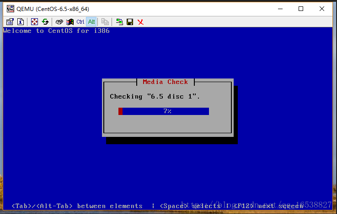
Task: Send Ctrl-Esc via Windows flag icon
Action: pos(70,21)
